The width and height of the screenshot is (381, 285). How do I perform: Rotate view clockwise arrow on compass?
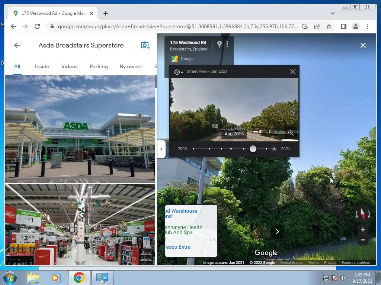click(369, 214)
